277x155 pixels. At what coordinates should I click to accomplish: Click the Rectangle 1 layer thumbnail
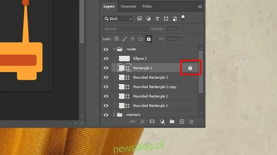[124, 68]
